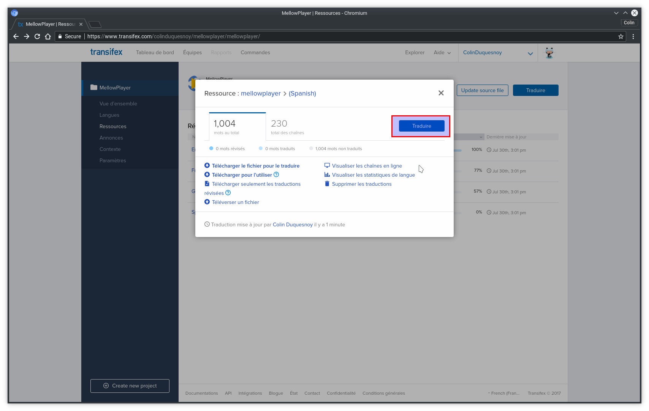Screen dimensions: 649x411
Task: Click upload icon beside Téléverser un fichier
Action: [x=207, y=202]
